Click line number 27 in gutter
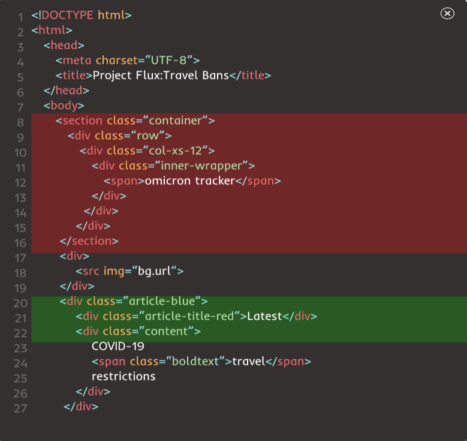Viewport: 467px width, 441px height. [x=20, y=408]
